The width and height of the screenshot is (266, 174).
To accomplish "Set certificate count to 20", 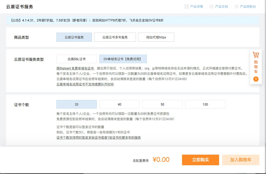I will 77,104.
